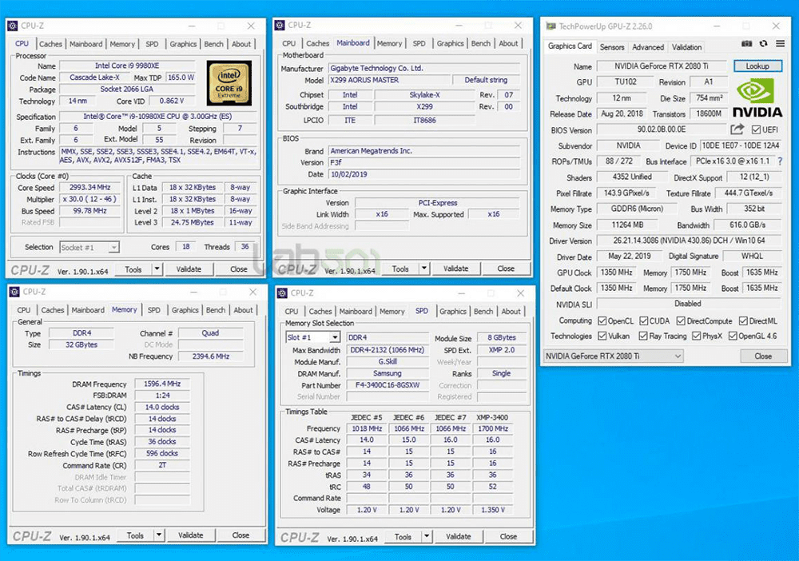Click the Memory Size value 11264 MB
The image size is (799, 561).
point(627,225)
